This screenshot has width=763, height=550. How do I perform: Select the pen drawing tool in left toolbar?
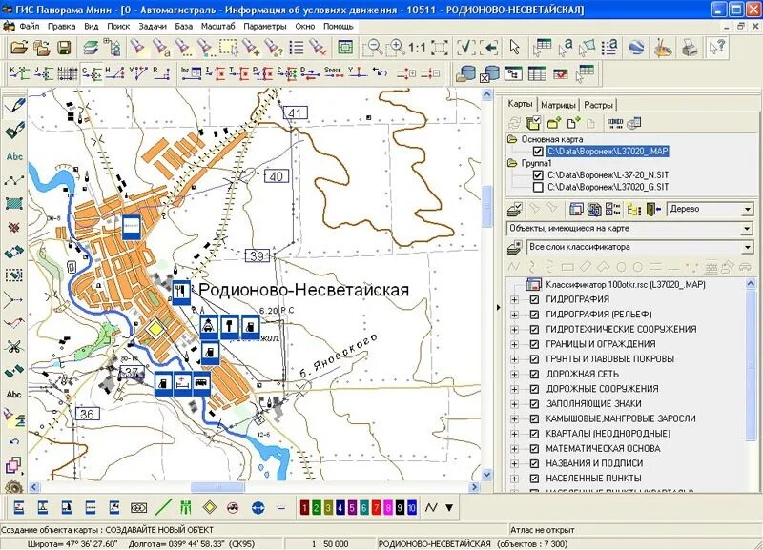tap(14, 105)
